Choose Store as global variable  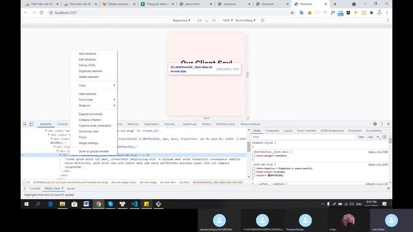[94, 151]
